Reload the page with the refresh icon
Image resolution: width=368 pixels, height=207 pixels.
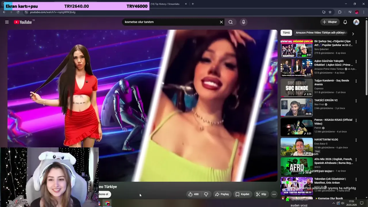[x=18, y=12]
